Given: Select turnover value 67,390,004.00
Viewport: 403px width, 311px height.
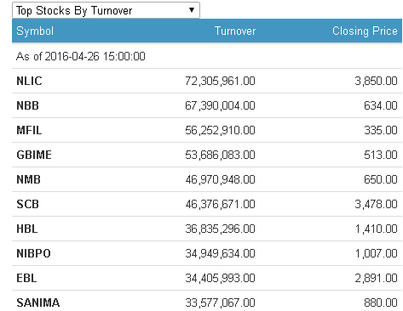Looking at the screenshot, I should pos(220,105).
